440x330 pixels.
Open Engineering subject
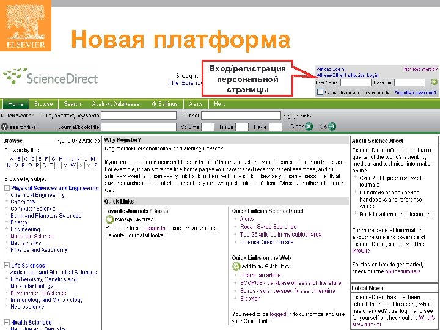click(x=25, y=229)
